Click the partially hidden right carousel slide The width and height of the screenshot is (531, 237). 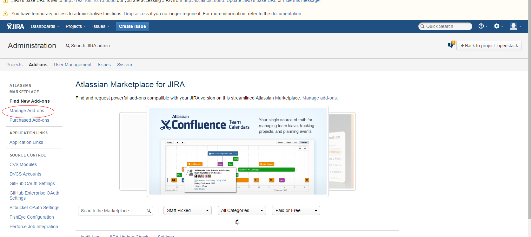(x=342, y=151)
